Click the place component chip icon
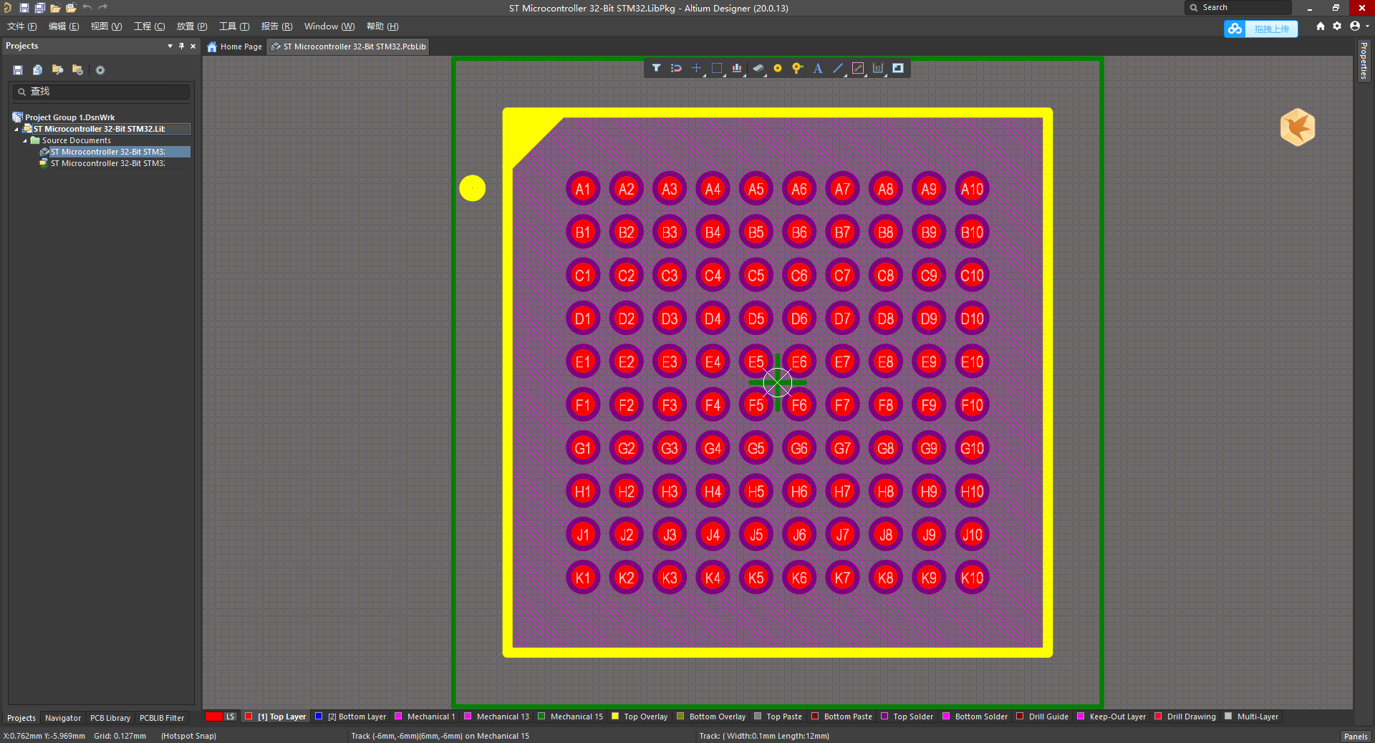Image resolution: width=1375 pixels, height=743 pixels. click(758, 68)
